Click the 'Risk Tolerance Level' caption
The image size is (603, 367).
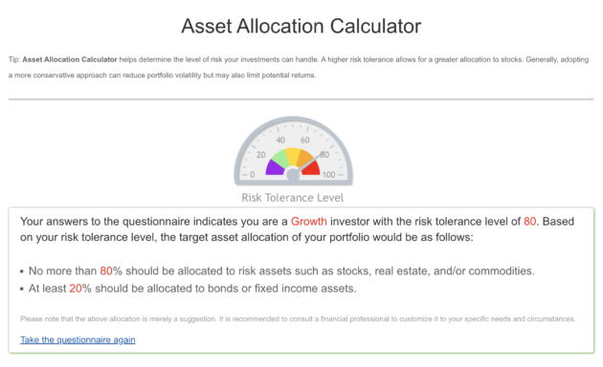pos(292,198)
